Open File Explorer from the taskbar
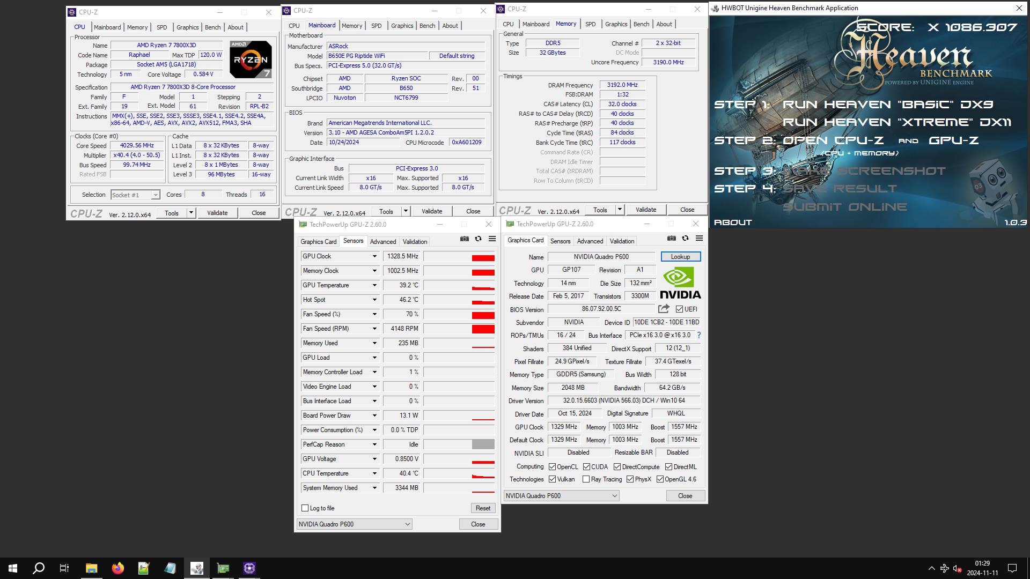The width and height of the screenshot is (1030, 579). coord(91,568)
